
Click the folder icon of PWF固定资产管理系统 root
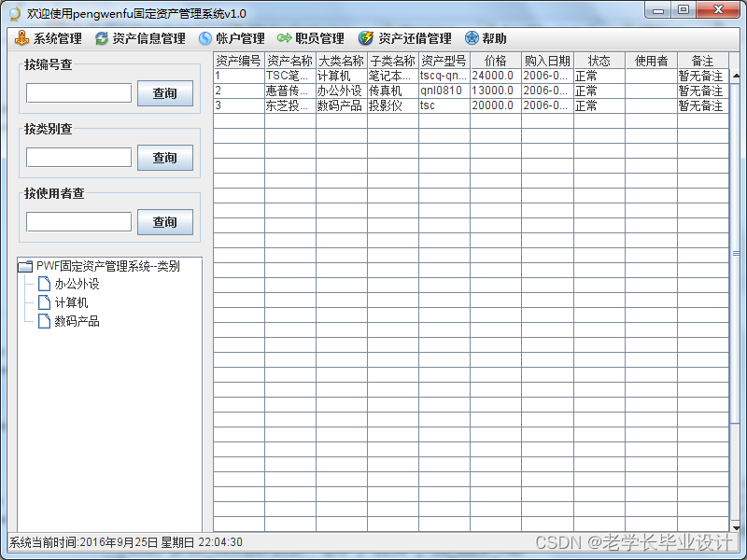click(27, 266)
